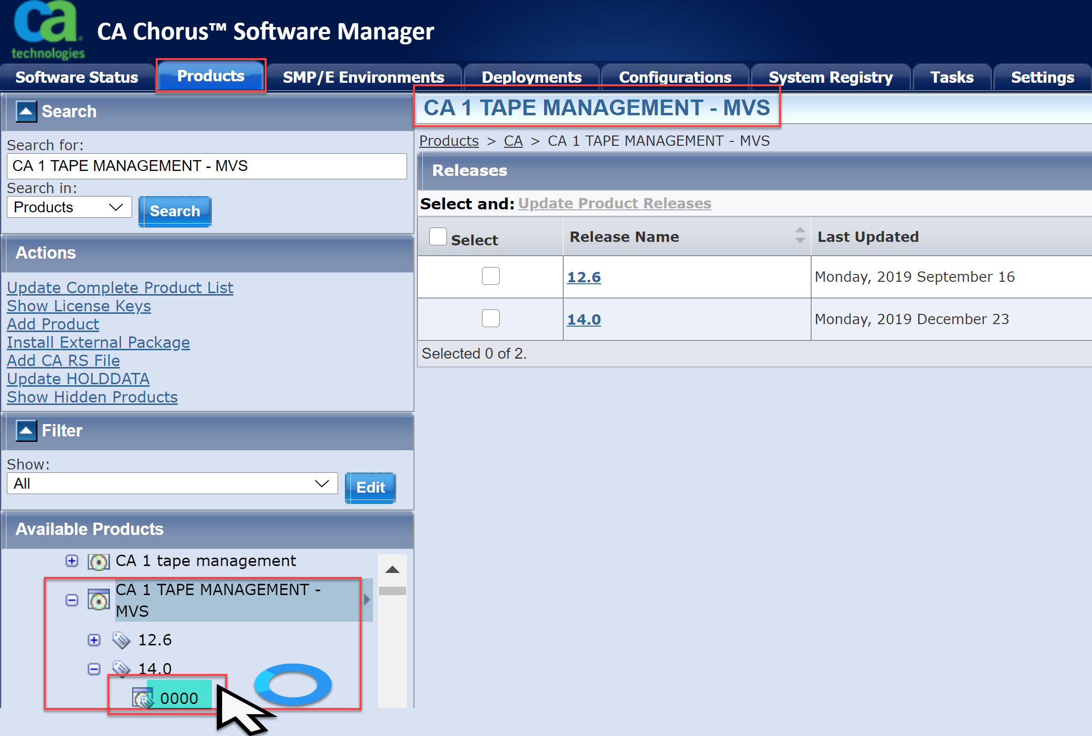Viewport: 1092px width, 736px height.
Task: Sort by Release Name column arrows
Action: (x=800, y=236)
